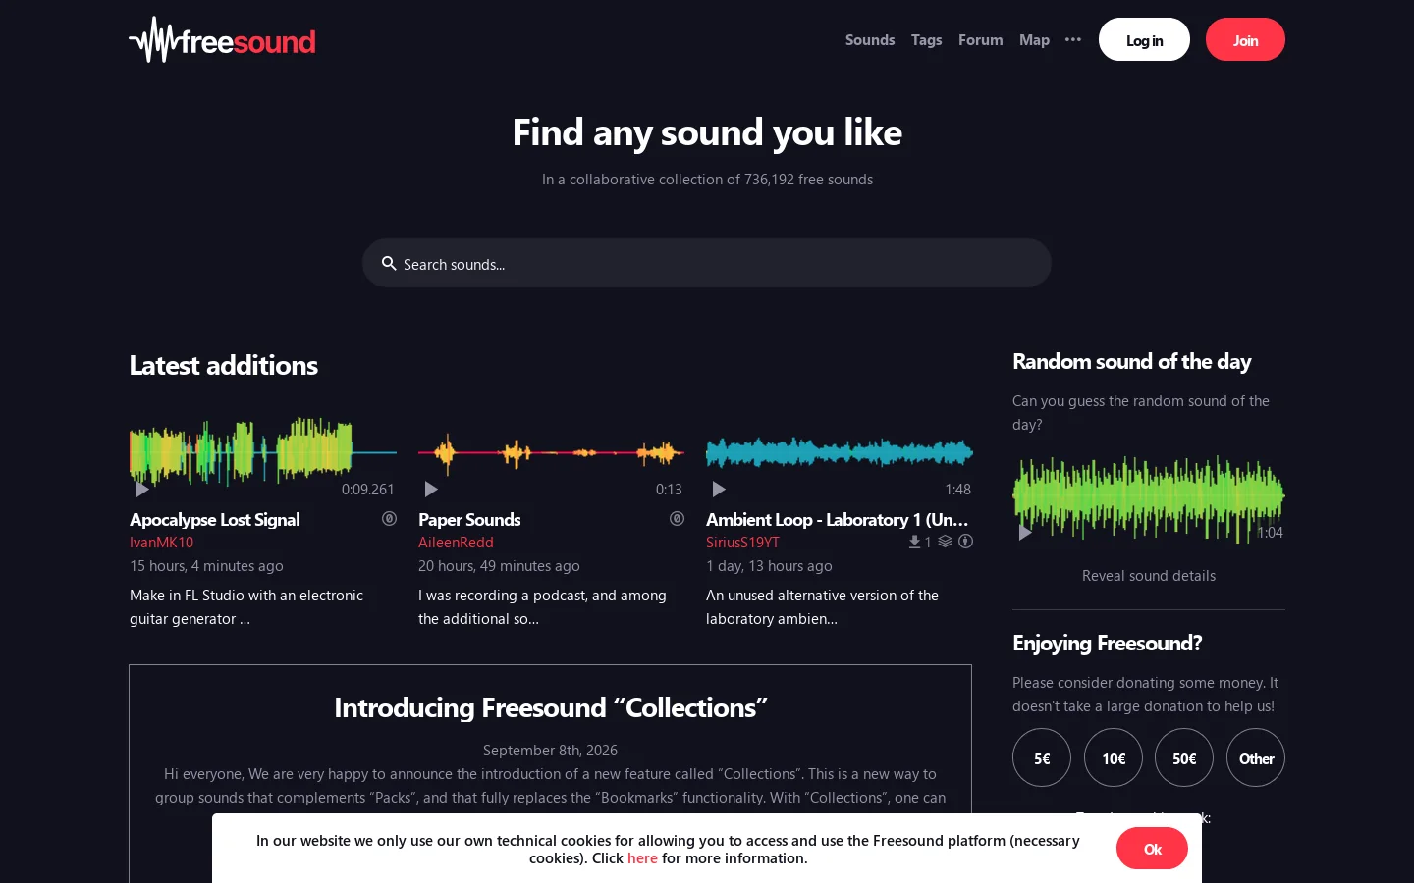Visit SiriusS19YT user profile
This screenshot has height=883, width=1414.
(742, 543)
